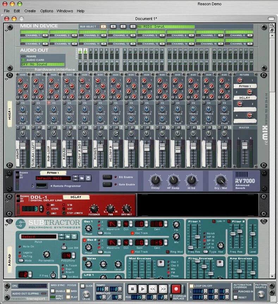Screen dimensions: 278x304
Task: Start recording with the red Record button
Action: [176, 289]
